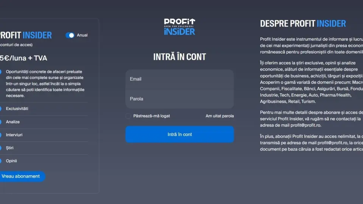The width and height of the screenshot is (363, 204).
Task: Select the Opinii feature row
Action: 44,161
